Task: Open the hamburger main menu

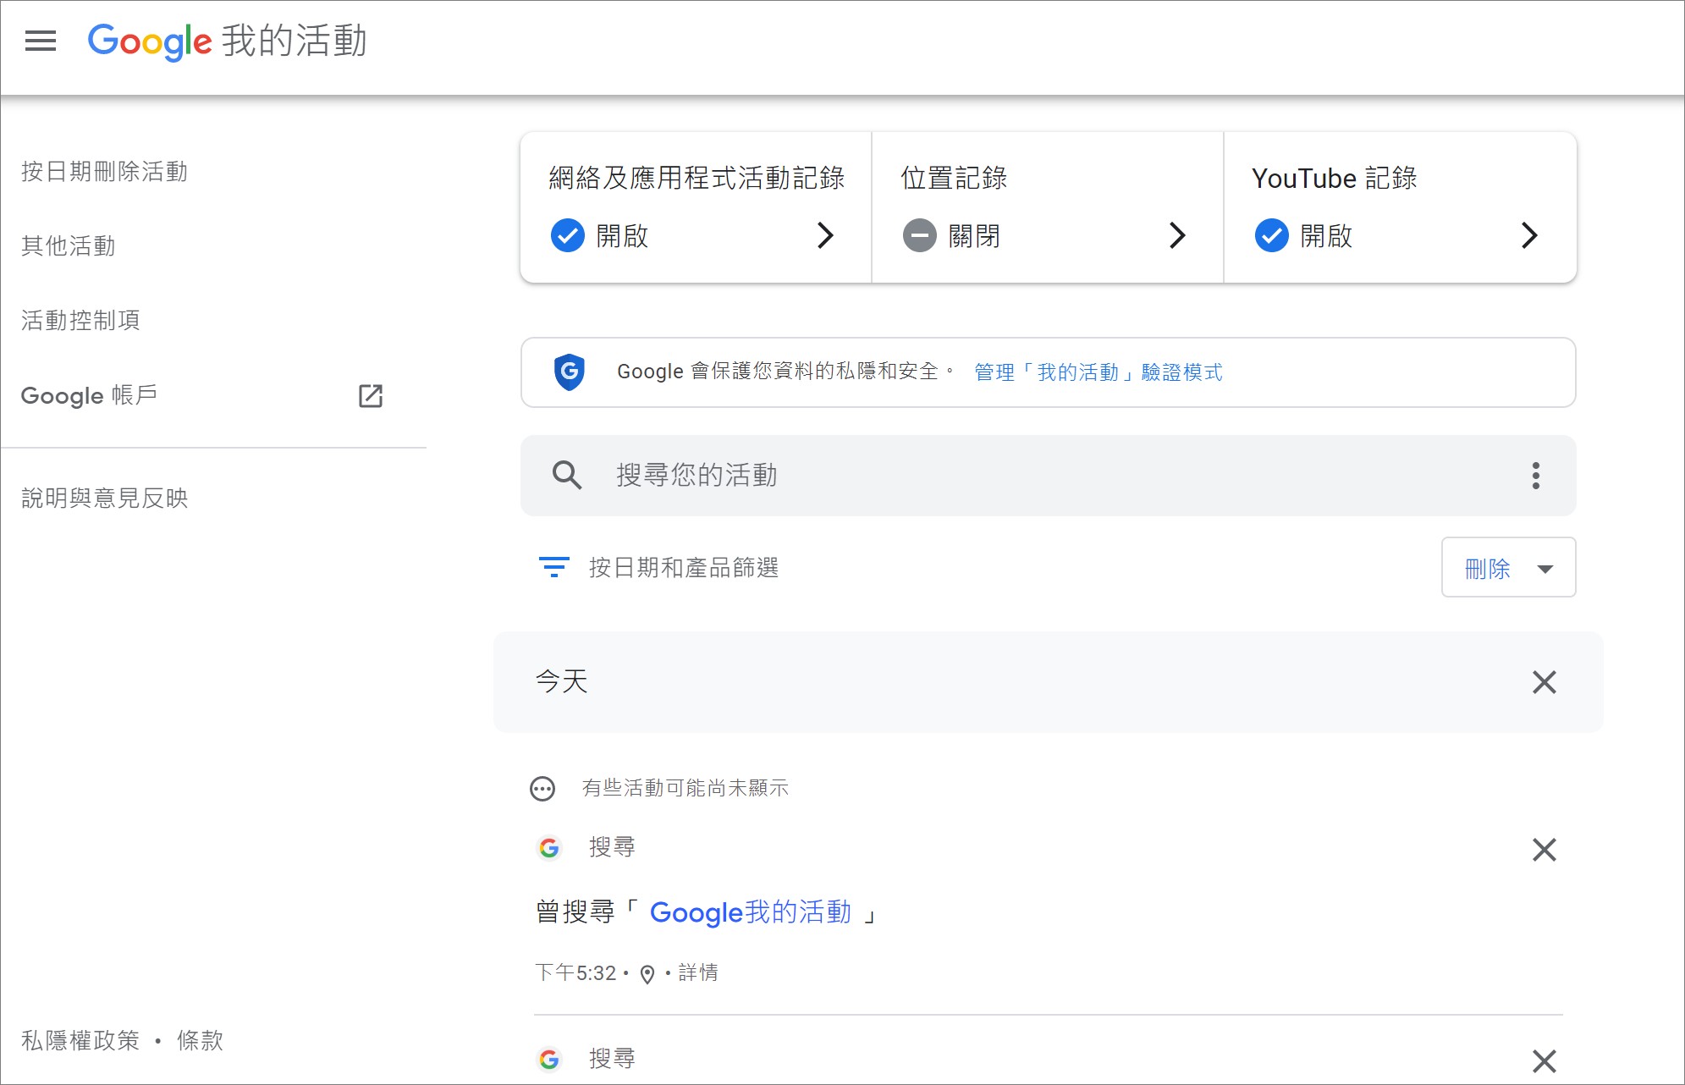Action: tap(41, 41)
